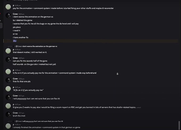Click the @p mention in Crow's message
Image resolution: width=181 pixels, height=130 pixels.
pyautogui.click(x=15, y=41)
